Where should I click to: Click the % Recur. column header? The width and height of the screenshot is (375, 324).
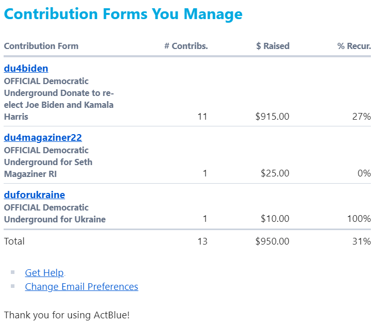point(354,46)
